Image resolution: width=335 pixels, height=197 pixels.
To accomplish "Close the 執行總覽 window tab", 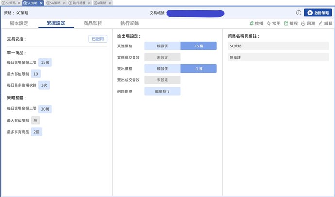I will coord(89,3).
